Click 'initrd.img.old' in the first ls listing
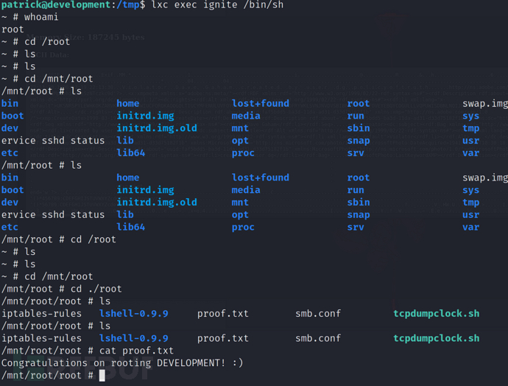Viewport: 508px width, 386px height. [157, 128]
